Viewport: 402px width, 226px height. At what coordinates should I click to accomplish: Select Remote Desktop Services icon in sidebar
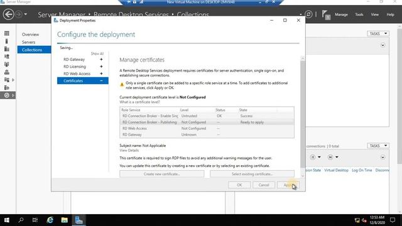[x=7, y=95]
